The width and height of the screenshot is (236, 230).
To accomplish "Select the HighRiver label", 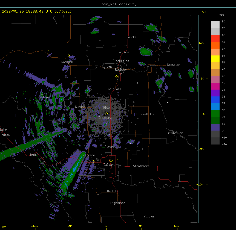I will [x=118, y=203].
